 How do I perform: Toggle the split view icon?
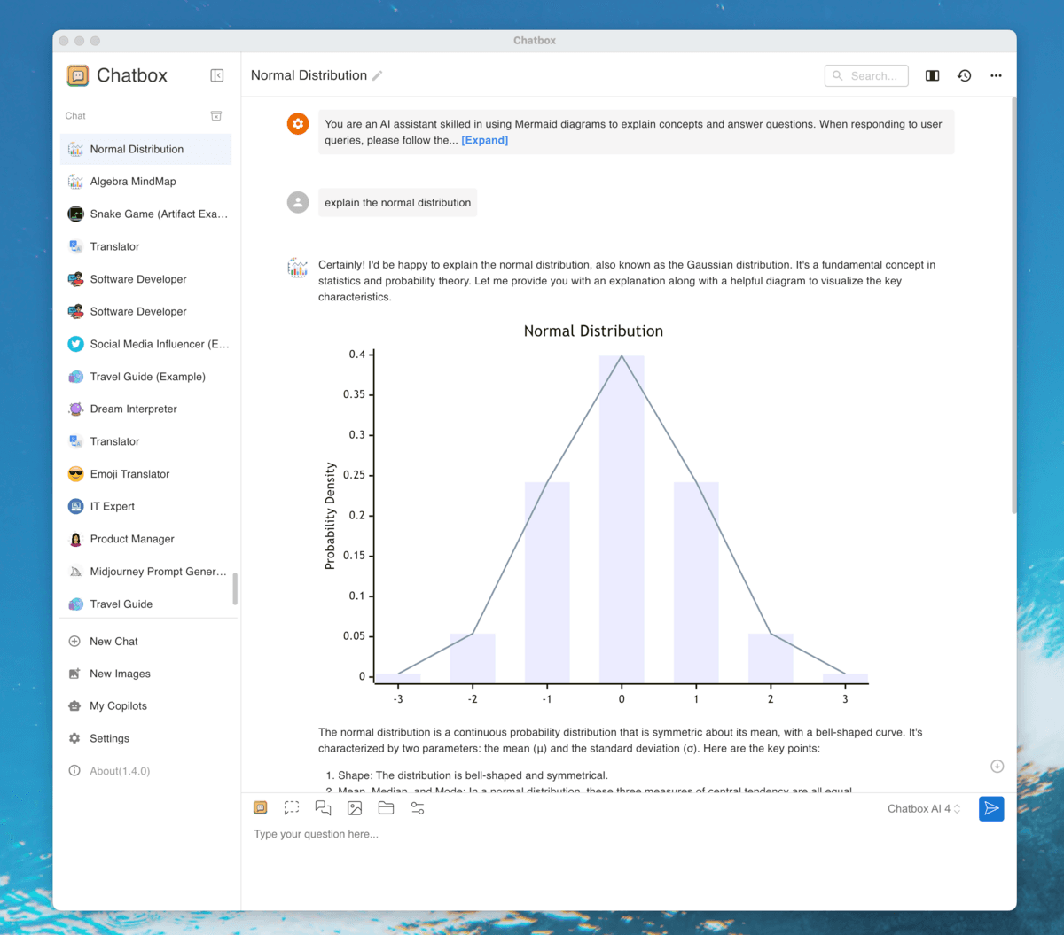point(932,75)
